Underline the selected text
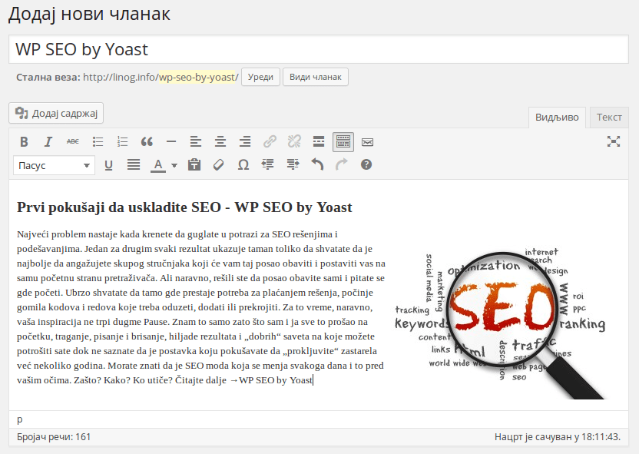Viewport: 639px width, 454px height. click(x=108, y=165)
